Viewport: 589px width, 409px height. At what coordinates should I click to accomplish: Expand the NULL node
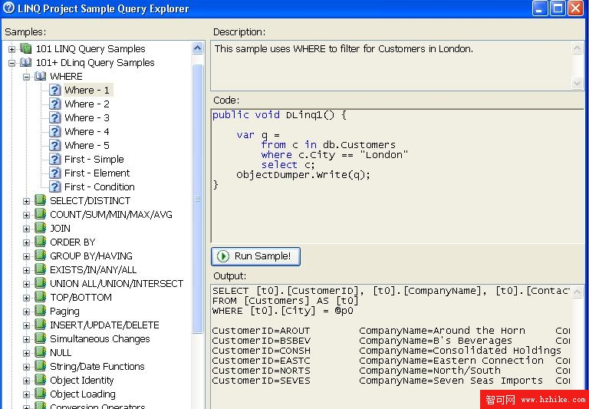26,353
